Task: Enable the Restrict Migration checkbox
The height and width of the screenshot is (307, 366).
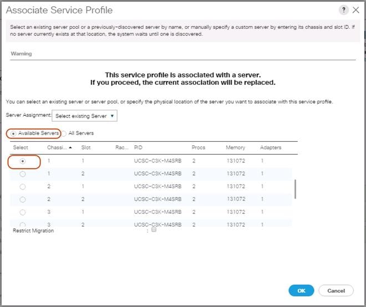Action: tap(154, 230)
